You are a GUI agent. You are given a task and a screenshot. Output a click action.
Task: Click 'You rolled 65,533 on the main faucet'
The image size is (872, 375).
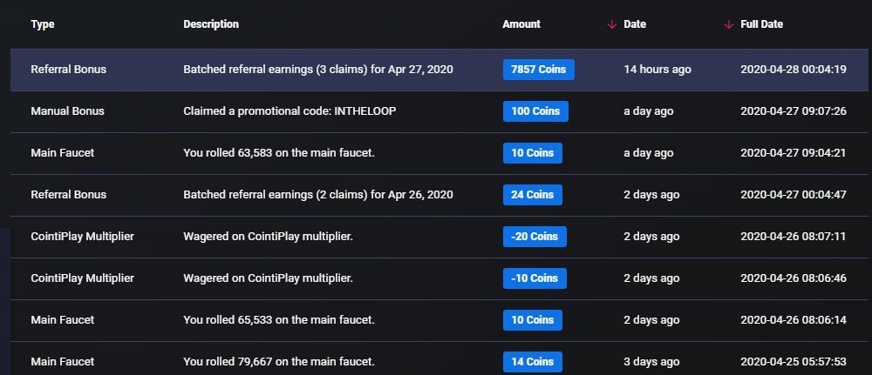pos(279,320)
